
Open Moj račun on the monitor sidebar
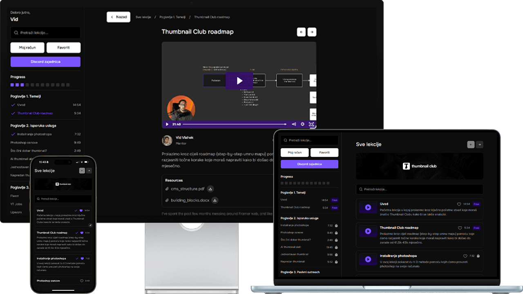tap(27, 48)
